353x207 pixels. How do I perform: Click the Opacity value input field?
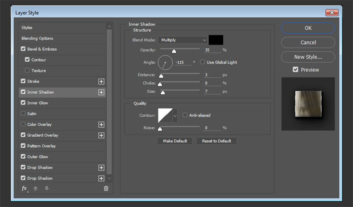click(212, 50)
